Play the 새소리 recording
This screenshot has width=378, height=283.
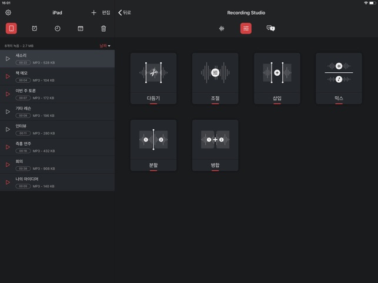(8, 59)
